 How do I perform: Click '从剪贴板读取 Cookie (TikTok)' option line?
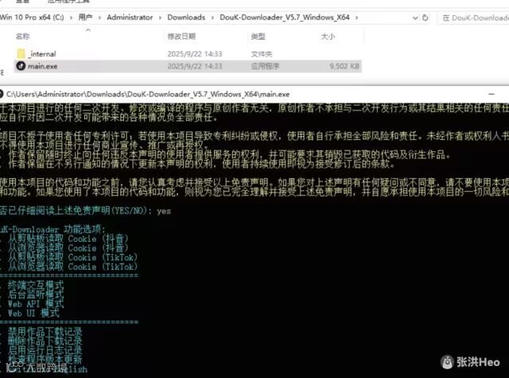[x=72, y=258]
